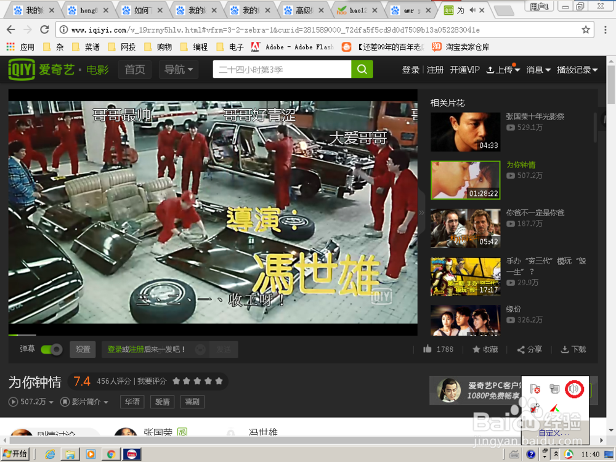Click the 设置 danmaku settings button

point(83,349)
